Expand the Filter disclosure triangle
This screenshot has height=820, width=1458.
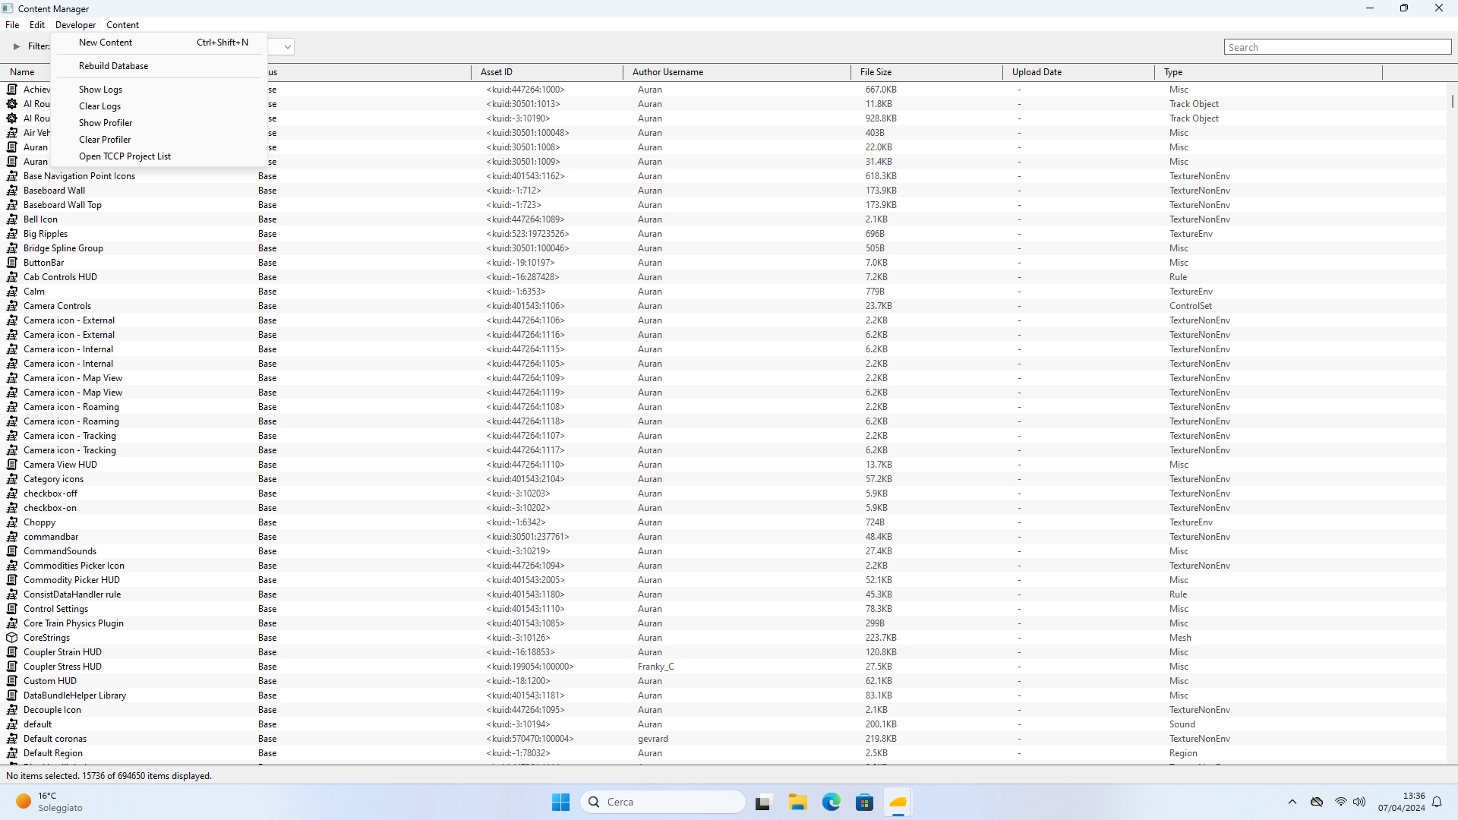click(17, 46)
